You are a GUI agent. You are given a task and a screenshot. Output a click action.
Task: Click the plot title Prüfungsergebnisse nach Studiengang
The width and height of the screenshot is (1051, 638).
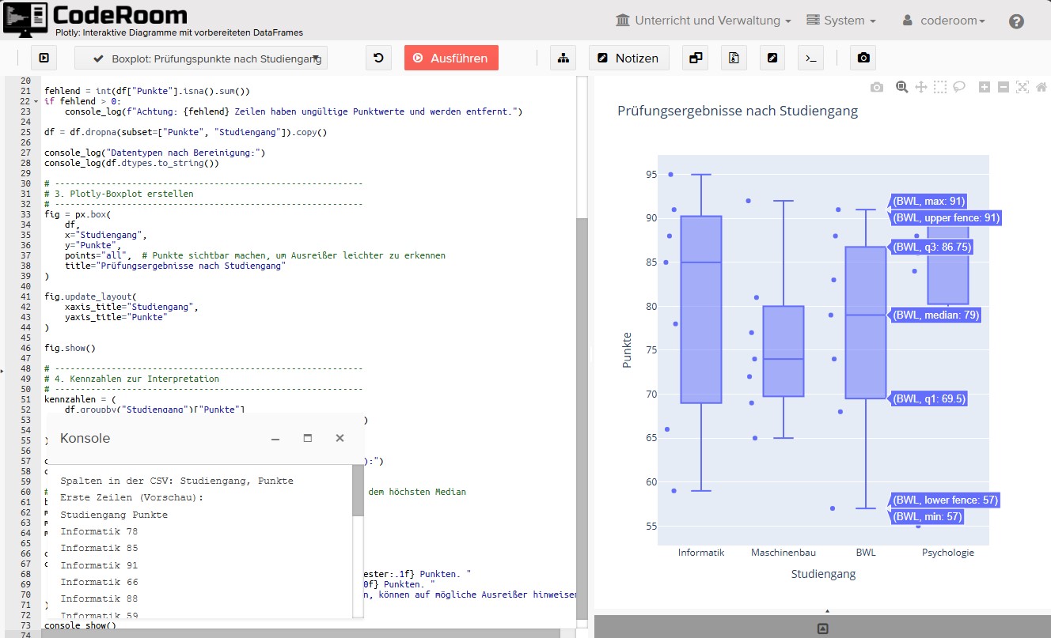click(x=738, y=111)
